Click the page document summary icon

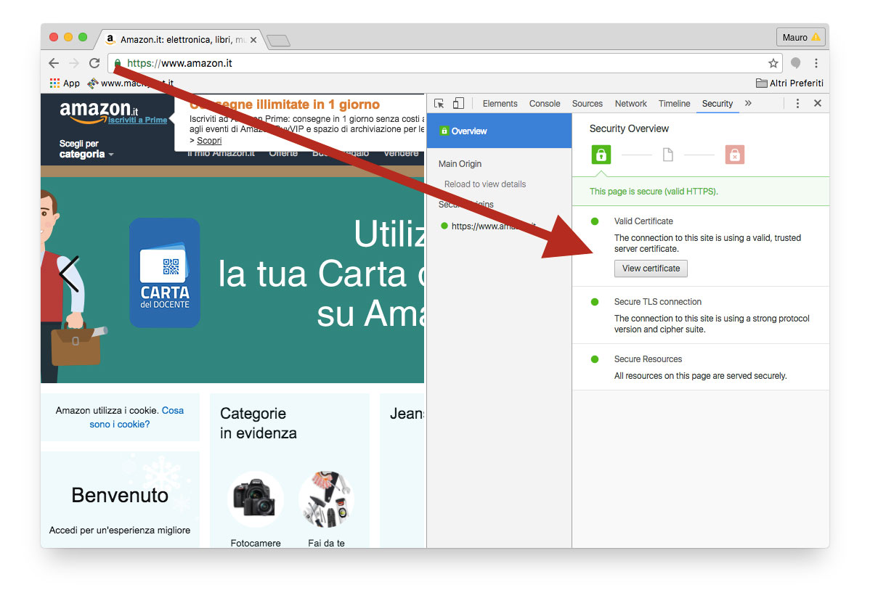coord(668,155)
